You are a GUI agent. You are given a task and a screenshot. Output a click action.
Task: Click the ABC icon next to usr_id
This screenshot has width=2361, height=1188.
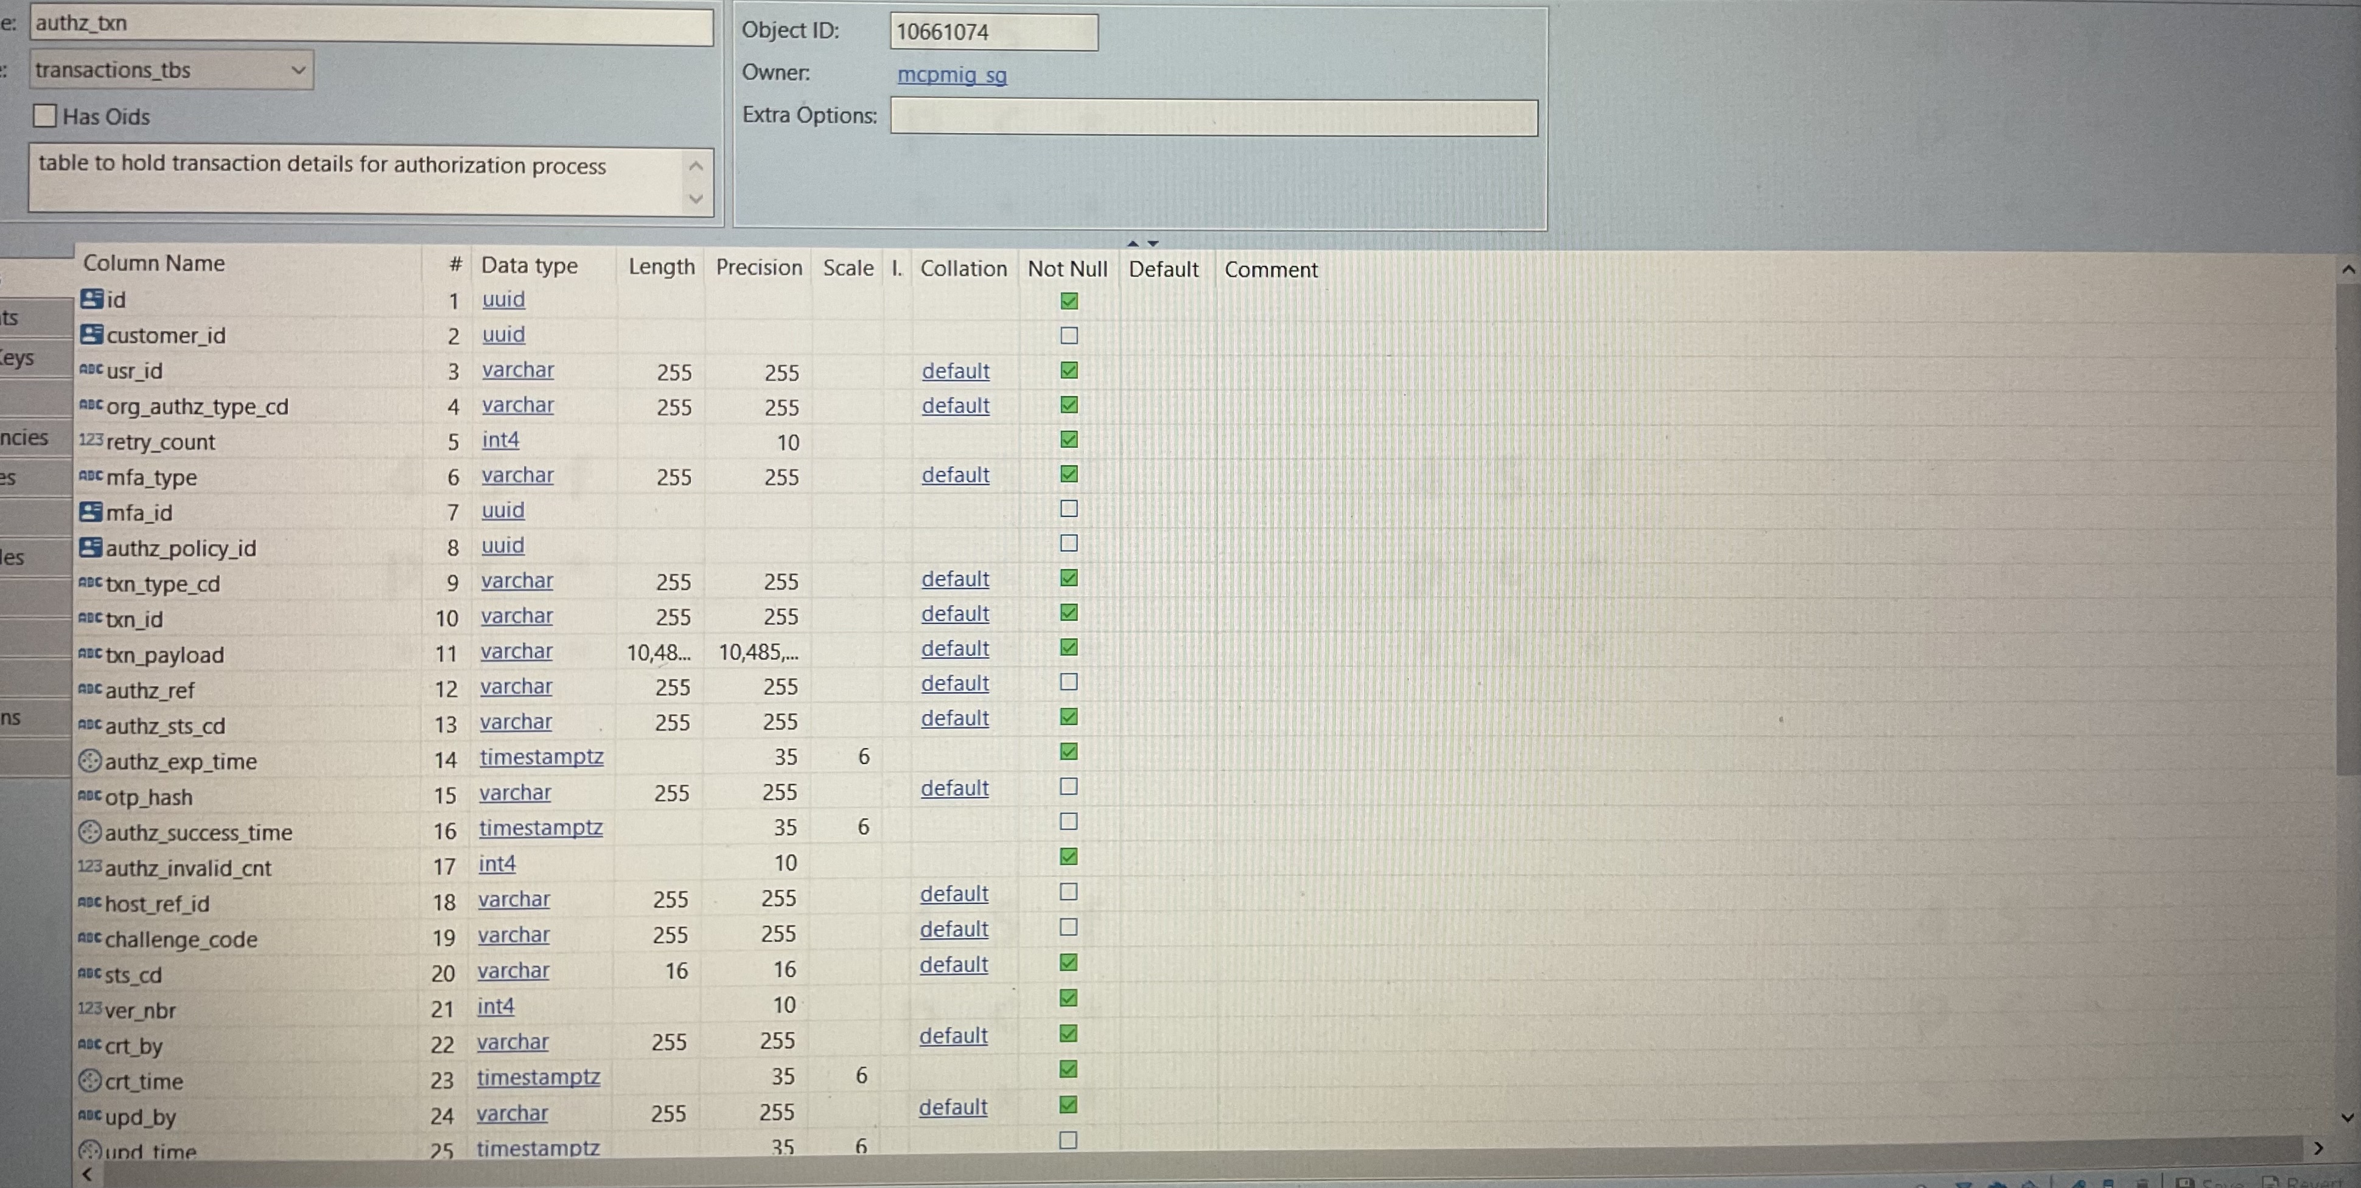(91, 369)
